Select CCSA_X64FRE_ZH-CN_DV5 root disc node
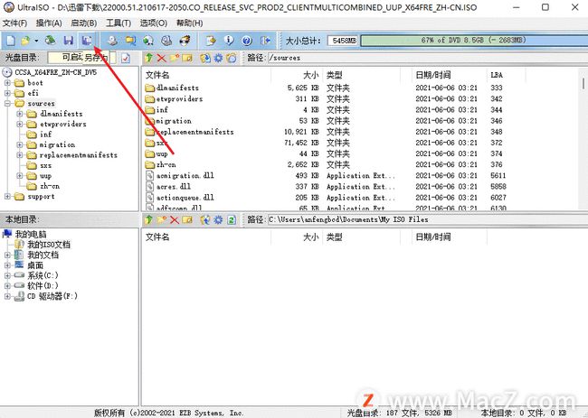 pyautogui.click(x=55, y=72)
